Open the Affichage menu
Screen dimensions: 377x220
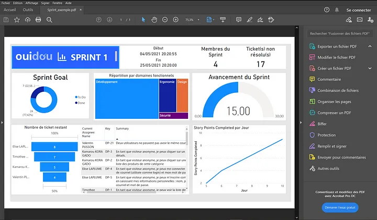click(32, 3)
